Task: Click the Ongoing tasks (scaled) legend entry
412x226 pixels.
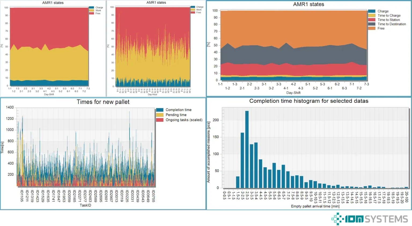Action: 184,120
